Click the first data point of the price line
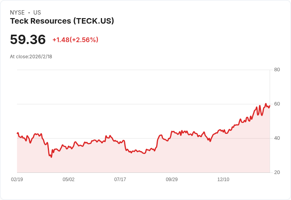Viewport: 291px width, 200px height. pyautogui.click(x=17, y=133)
